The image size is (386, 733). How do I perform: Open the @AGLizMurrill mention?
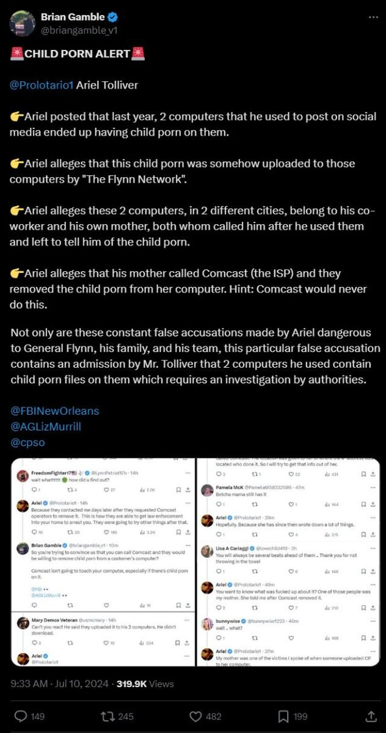[x=46, y=427]
